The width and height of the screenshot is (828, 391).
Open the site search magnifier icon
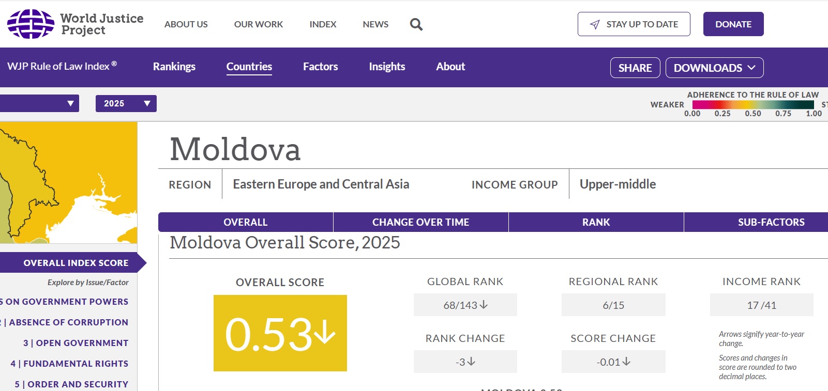pos(416,24)
